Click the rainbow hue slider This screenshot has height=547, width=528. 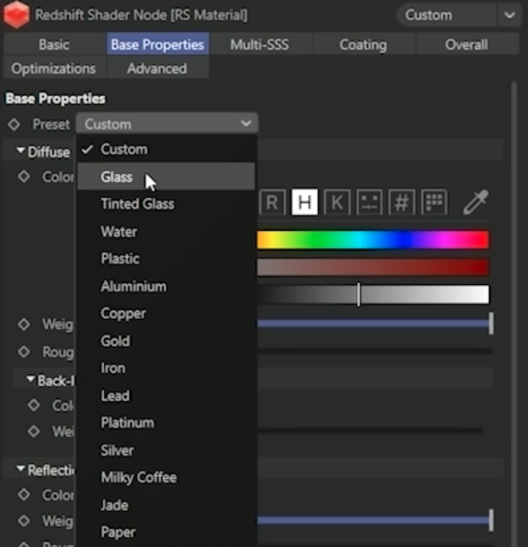(x=373, y=240)
